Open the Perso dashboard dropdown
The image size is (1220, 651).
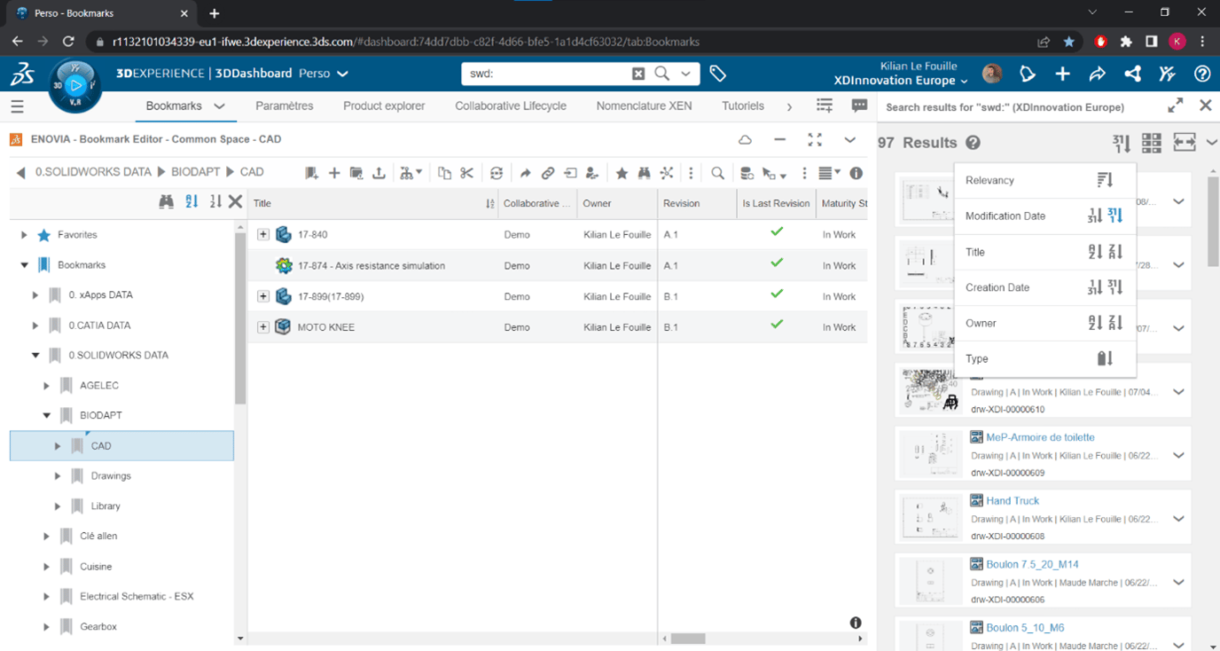coord(342,74)
